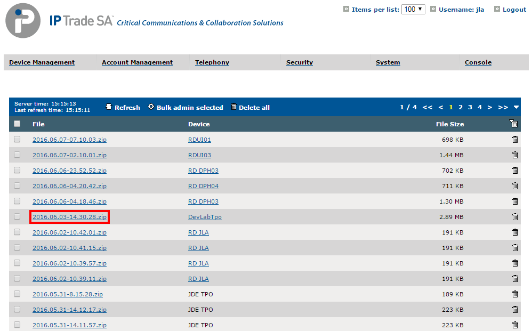
Task: Open the Items per list dropdown
Action: coord(413,9)
